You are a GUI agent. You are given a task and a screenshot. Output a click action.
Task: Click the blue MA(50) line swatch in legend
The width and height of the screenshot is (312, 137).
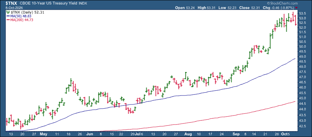[8, 16]
